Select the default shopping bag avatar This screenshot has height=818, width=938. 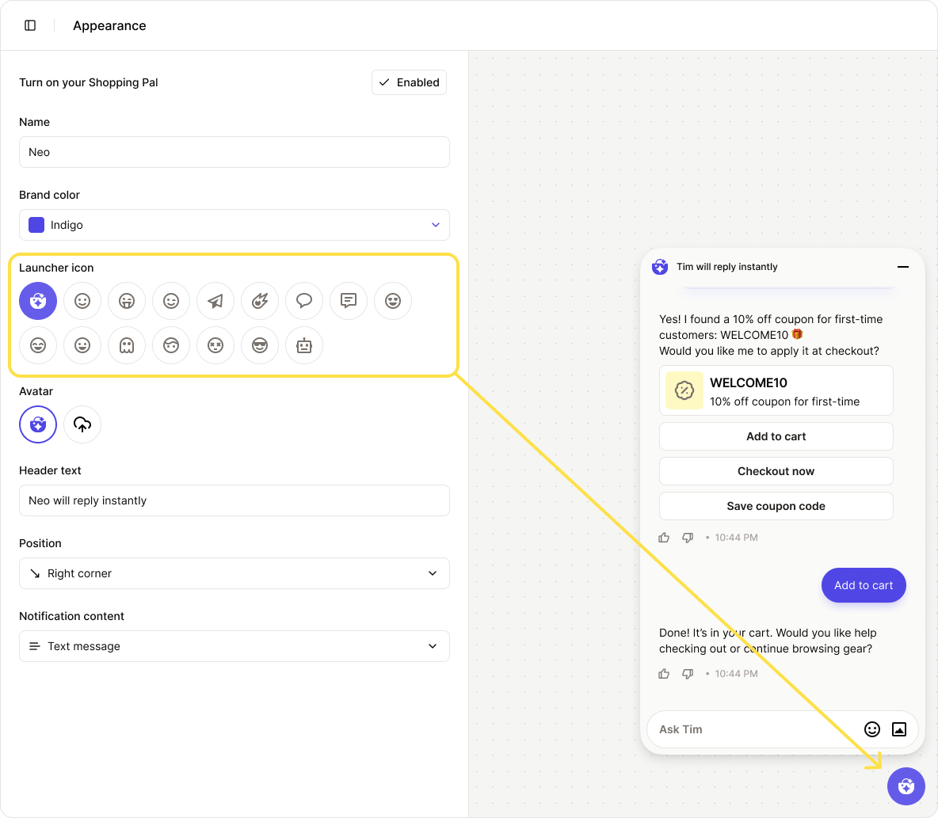click(38, 424)
